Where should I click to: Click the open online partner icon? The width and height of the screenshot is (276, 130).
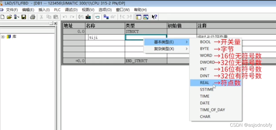coord(16,17)
